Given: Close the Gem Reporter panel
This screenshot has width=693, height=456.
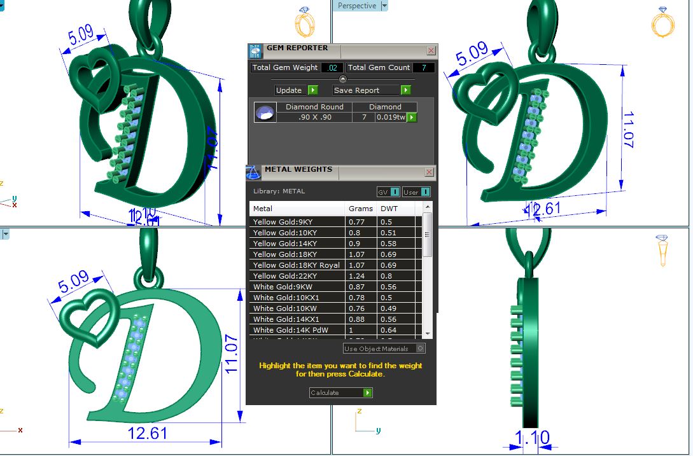Looking at the screenshot, I should (x=431, y=50).
